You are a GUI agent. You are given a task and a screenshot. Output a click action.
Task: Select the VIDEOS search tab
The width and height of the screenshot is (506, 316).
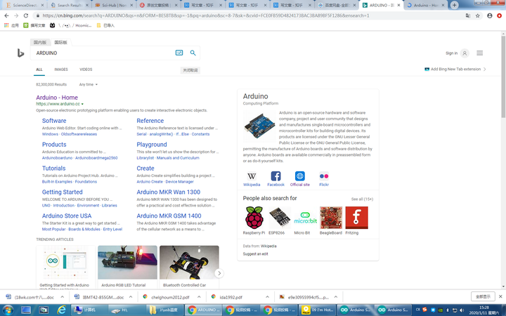(x=86, y=70)
